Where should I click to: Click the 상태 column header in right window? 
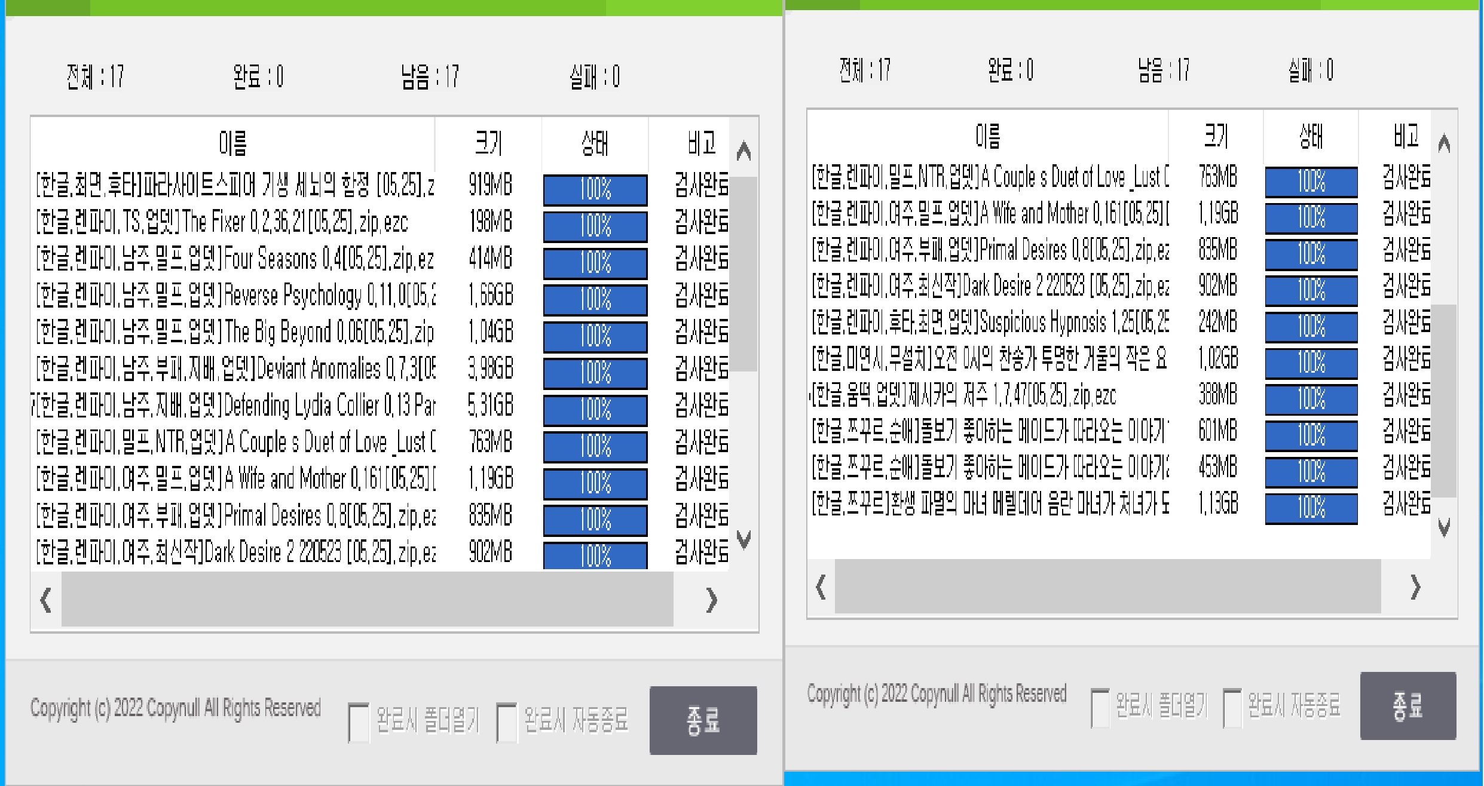[1310, 137]
